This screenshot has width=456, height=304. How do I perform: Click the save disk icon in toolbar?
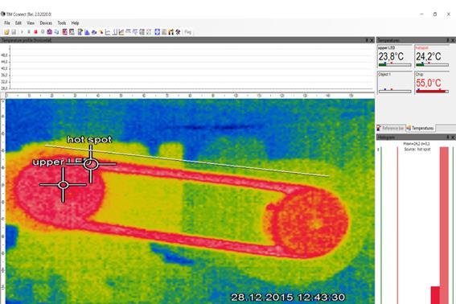[x=14, y=32]
